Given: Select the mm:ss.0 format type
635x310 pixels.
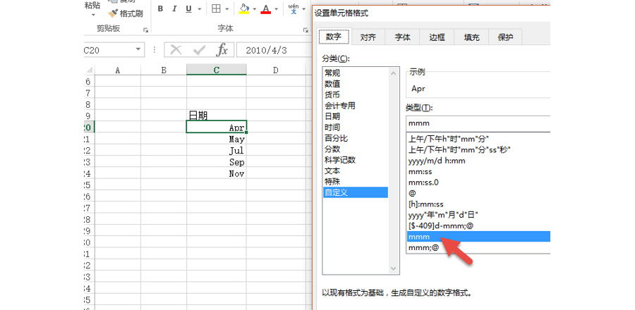Looking at the screenshot, I should pyautogui.click(x=478, y=182).
